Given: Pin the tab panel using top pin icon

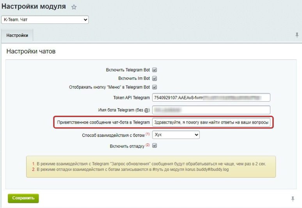Looking at the screenshot, I should click(297, 35).
